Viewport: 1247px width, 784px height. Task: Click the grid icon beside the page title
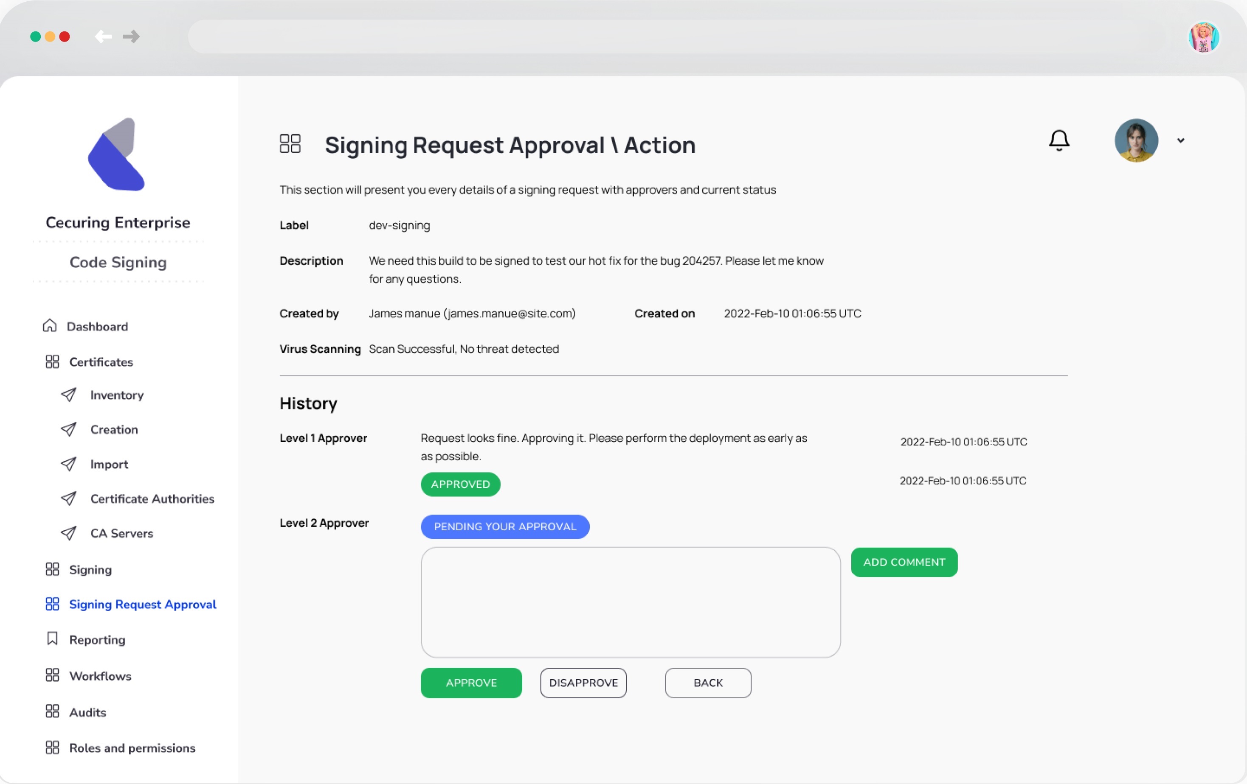(290, 144)
